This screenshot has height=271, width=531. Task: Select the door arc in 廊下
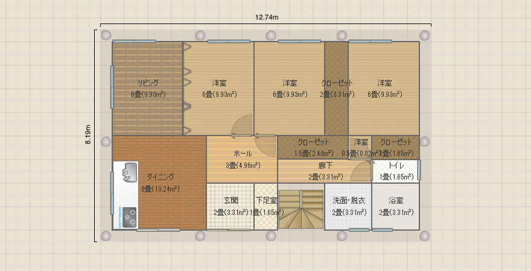pyautogui.click(x=361, y=171)
